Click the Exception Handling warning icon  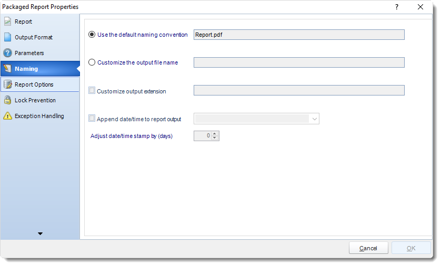click(x=7, y=116)
